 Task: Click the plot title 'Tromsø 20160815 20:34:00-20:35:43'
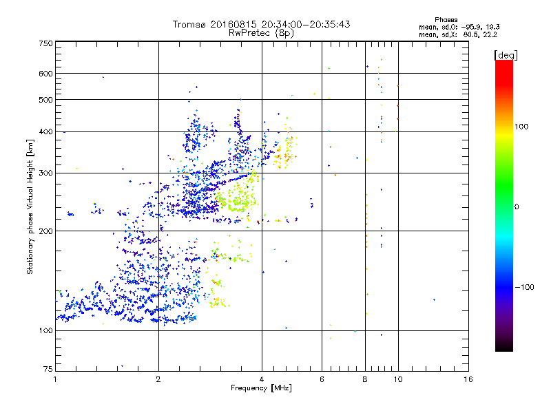tap(261, 24)
